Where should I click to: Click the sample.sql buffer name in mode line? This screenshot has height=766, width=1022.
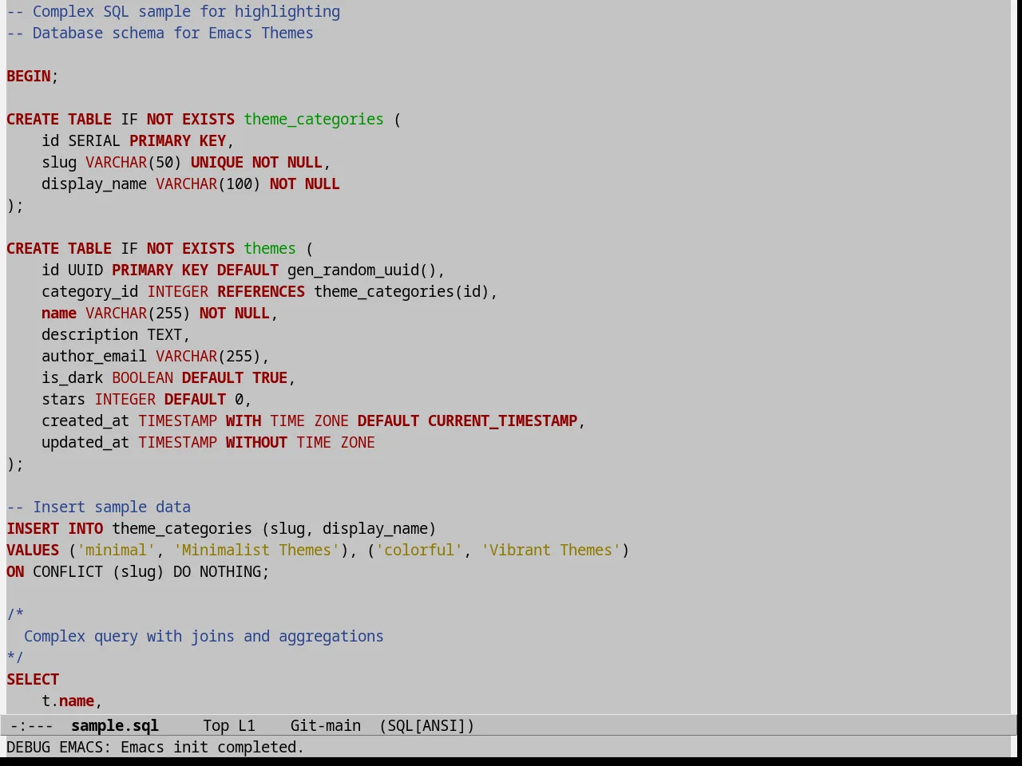pos(115,725)
